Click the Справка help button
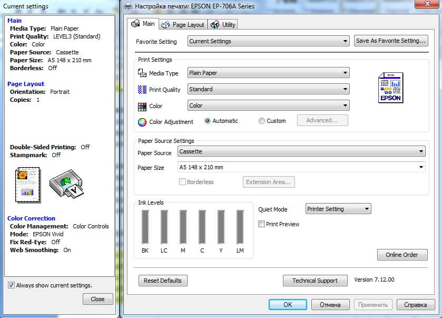The height and width of the screenshot is (318, 442). pyautogui.click(x=416, y=305)
